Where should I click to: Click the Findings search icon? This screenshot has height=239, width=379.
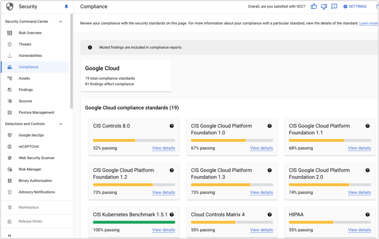tap(10, 90)
